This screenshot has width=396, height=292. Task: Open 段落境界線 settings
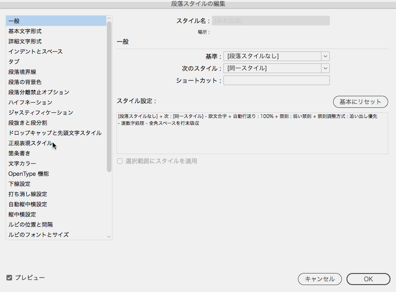(56, 72)
